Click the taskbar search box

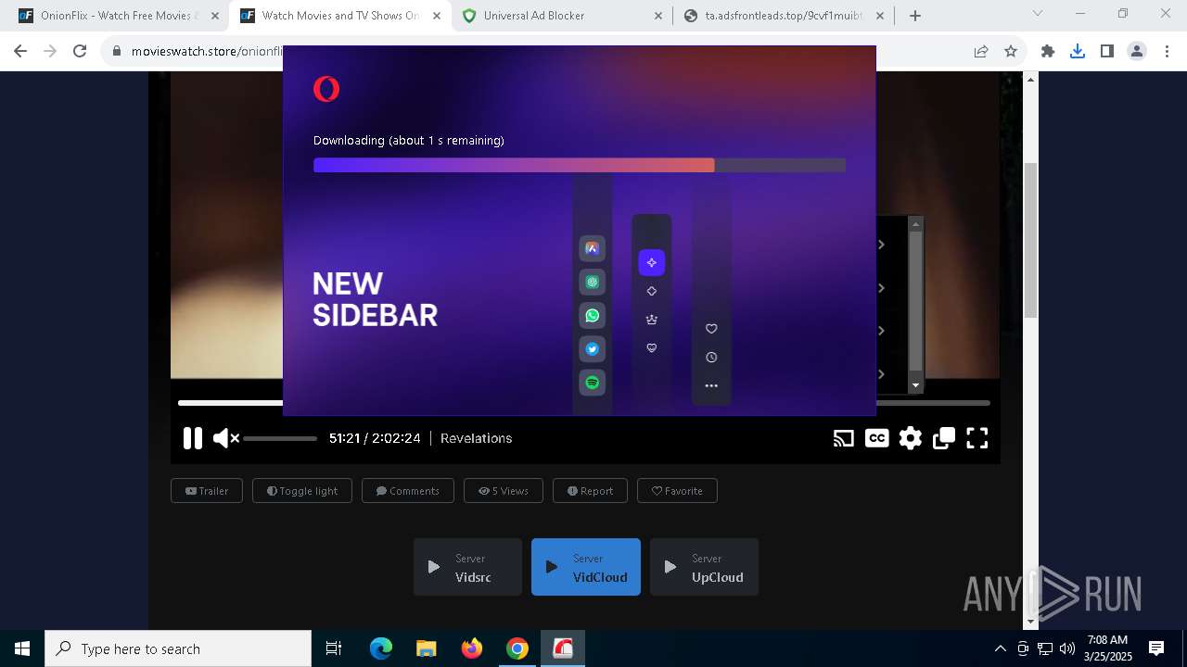point(178,648)
